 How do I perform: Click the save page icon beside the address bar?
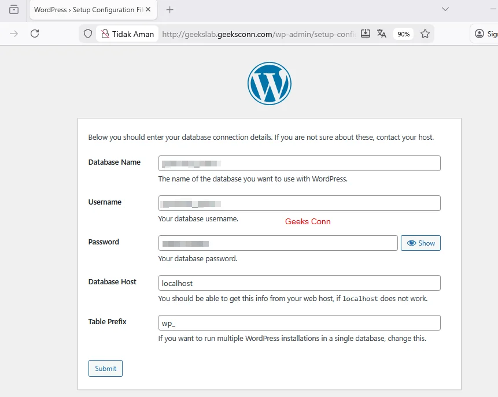[x=366, y=34]
